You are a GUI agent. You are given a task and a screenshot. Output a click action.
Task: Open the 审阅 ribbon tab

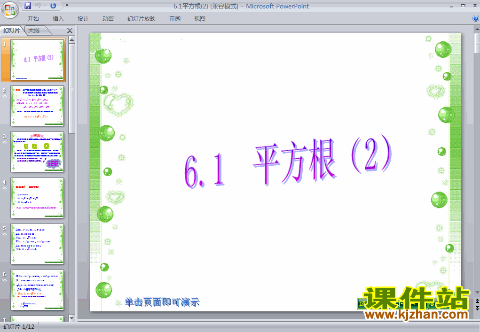click(175, 19)
